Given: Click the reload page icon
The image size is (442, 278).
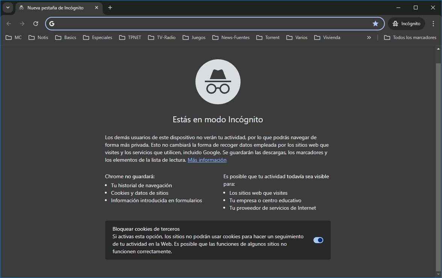Looking at the screenshot, I should [x=36, y=23].
